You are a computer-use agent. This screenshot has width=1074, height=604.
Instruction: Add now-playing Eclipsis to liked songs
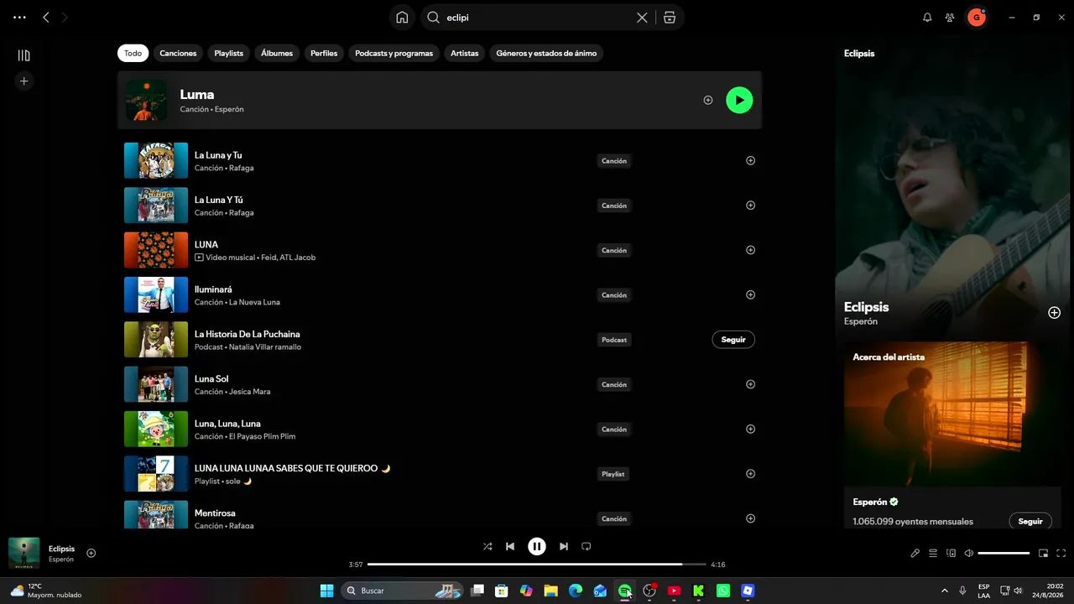pyautogui.click(x=91, y=553)
